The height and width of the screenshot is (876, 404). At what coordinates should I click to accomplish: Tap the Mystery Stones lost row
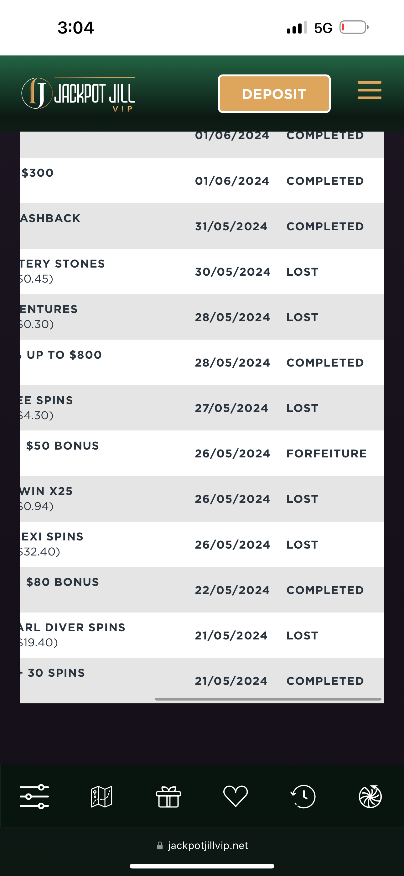point(202,271)
